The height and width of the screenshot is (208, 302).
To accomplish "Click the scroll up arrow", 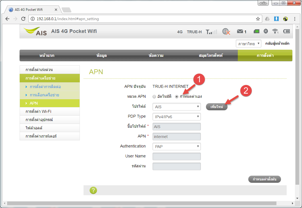I will [297, 27].
